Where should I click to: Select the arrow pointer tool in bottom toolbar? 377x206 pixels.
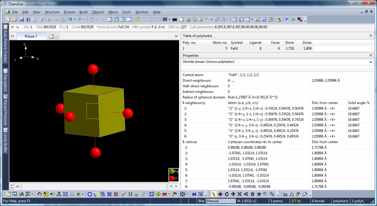coord(214,194)
